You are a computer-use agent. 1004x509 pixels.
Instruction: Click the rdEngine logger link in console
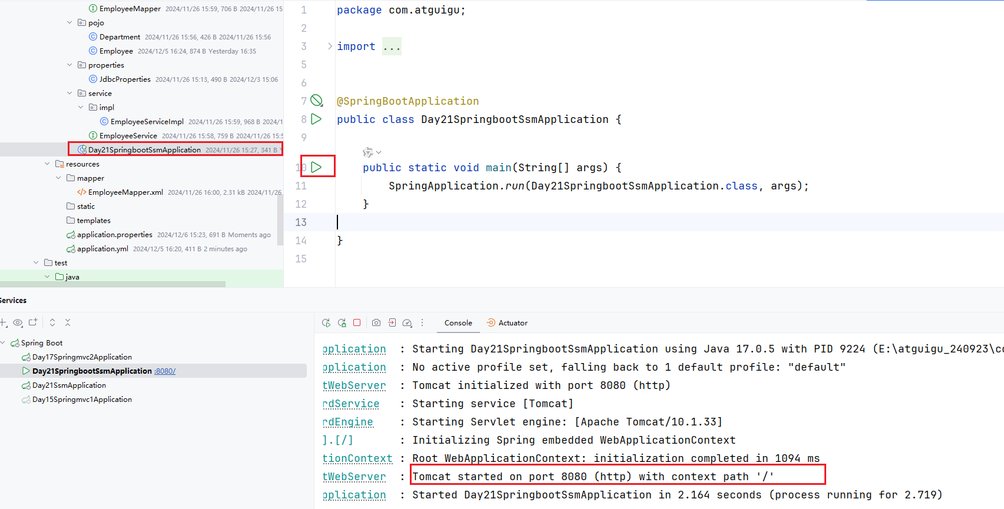point(348,422)
